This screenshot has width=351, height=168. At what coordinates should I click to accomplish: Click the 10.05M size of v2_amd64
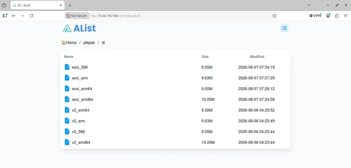[208, 142]
